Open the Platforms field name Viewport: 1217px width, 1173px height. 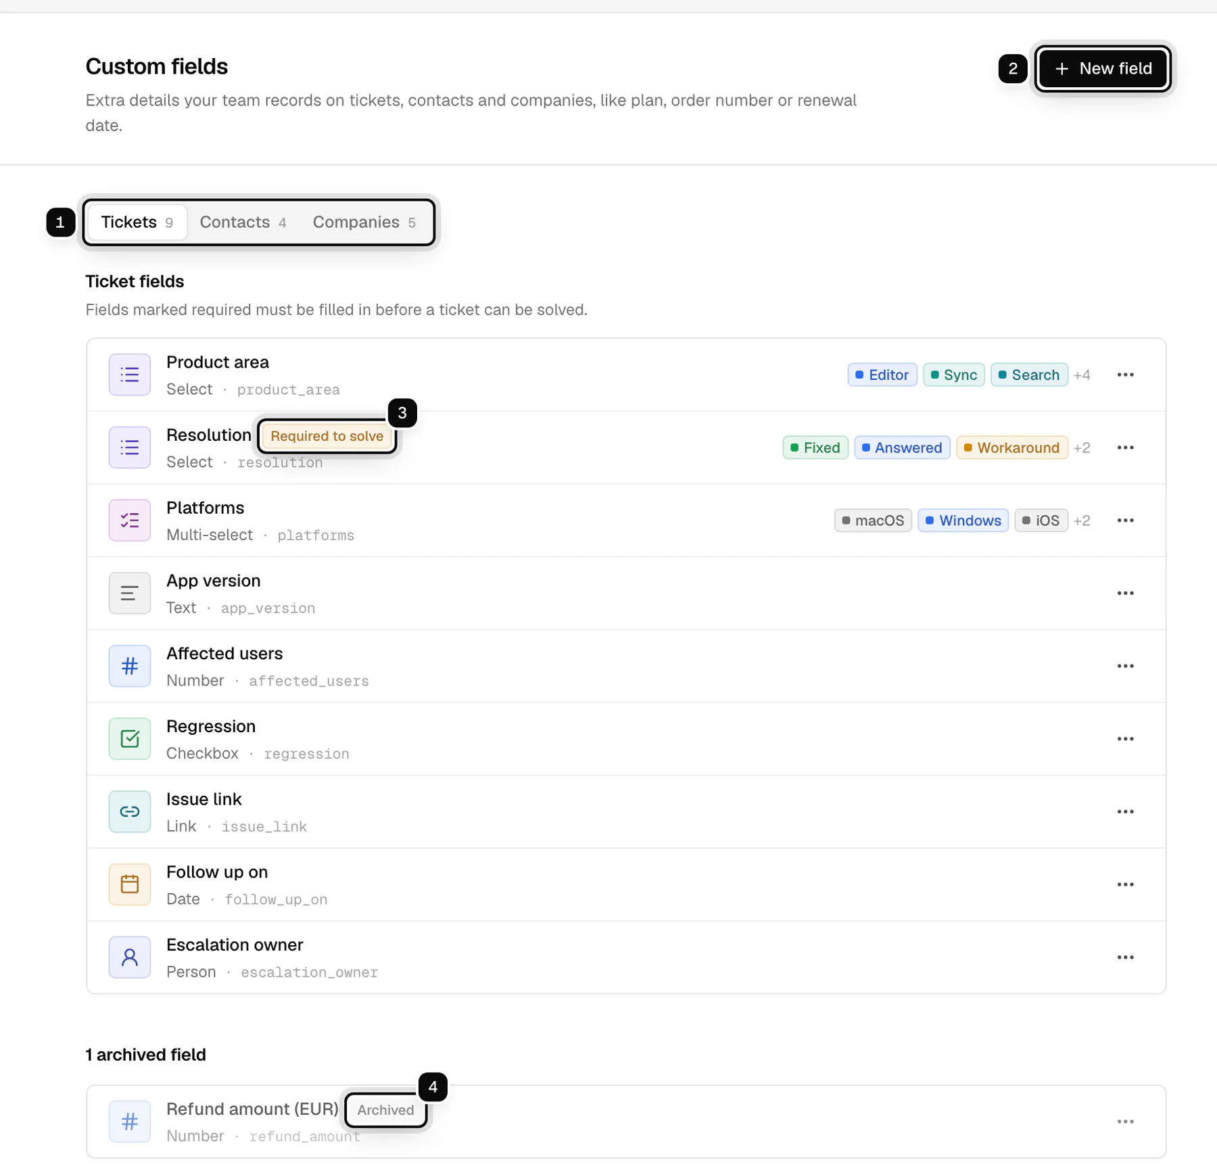tap(206, 508)
